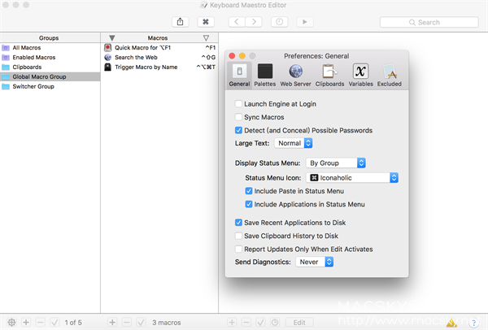This screenshot has height=330, width=488.
Task: Remove group with the minus button
Action: (x=41, y=322)
